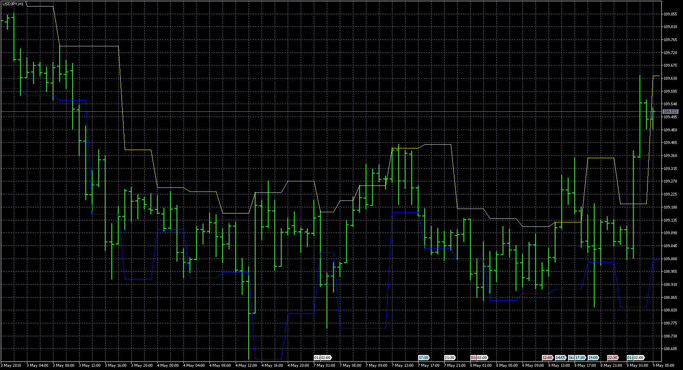Click the 7 May 13:00 time axis label
This screenshot has height=370, width=683.
point(403,366)
